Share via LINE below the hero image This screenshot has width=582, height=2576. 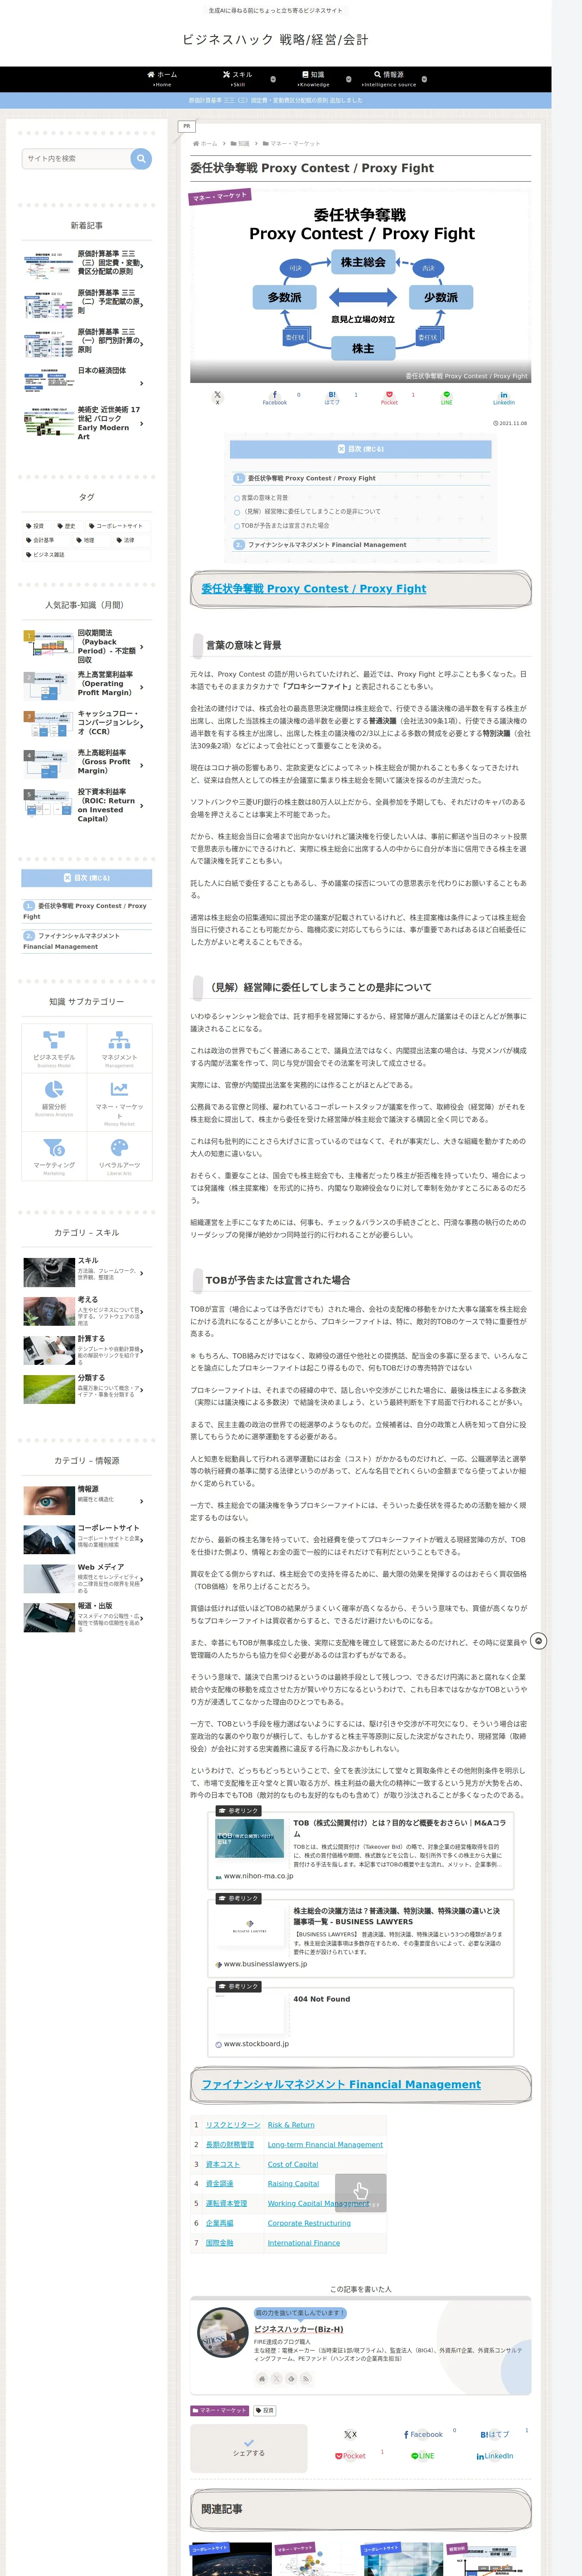447,397
